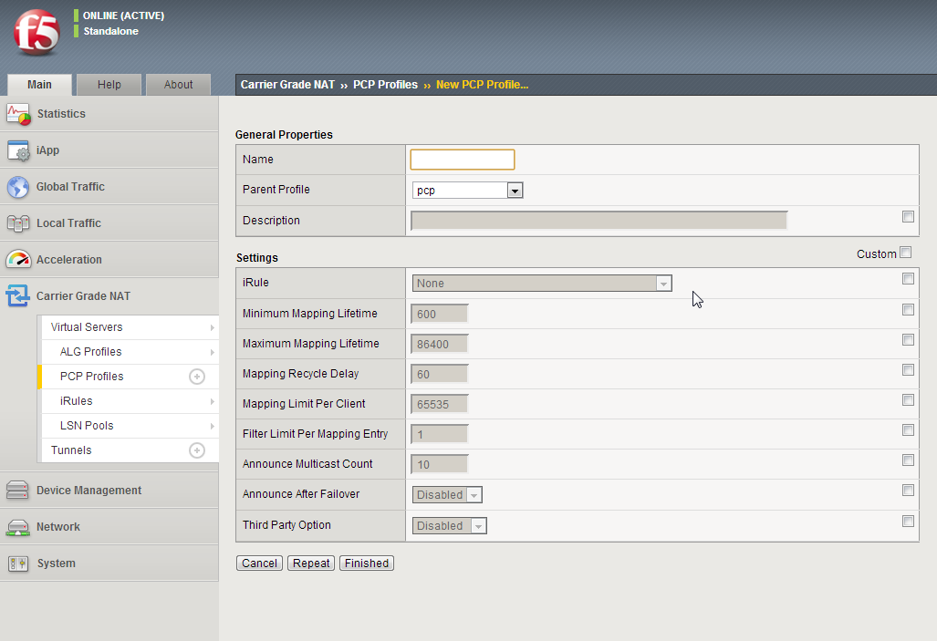Click the Acceleration gauge icon
The height and width of the screenshot is (641, 937).
coord(18,260)
